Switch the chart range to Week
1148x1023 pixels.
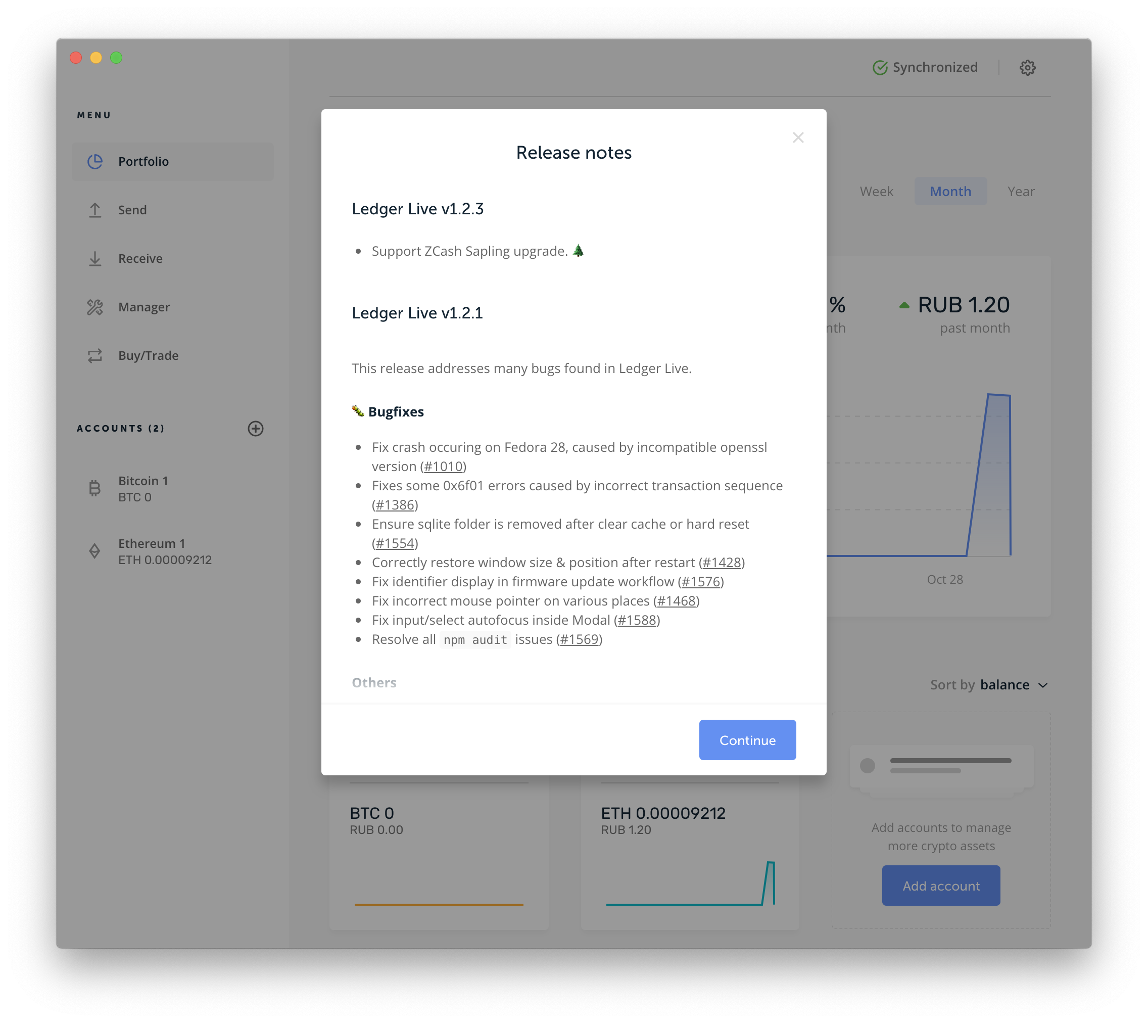(876, 191)
